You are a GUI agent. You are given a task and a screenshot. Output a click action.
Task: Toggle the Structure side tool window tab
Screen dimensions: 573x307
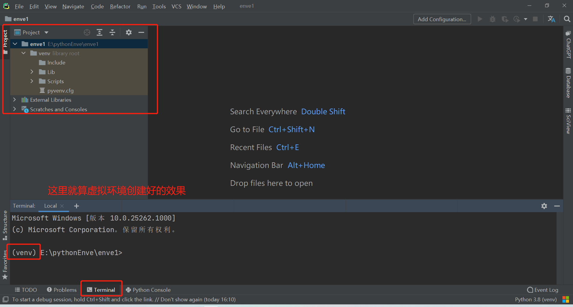point(5,225)
